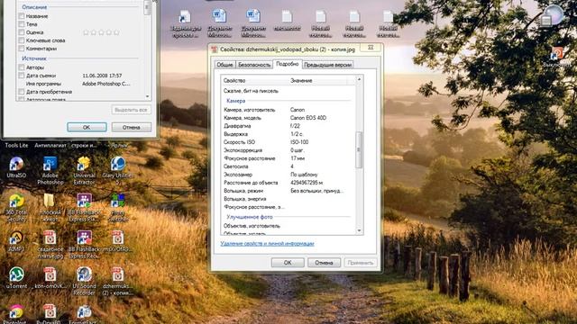The image size is (577, 324).
Task: Check the Тема property checkbox
Action: [22, 24]
